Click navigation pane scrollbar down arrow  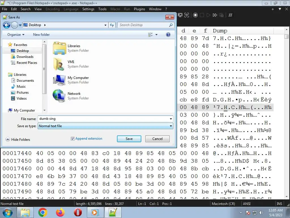tap(44, 110)
